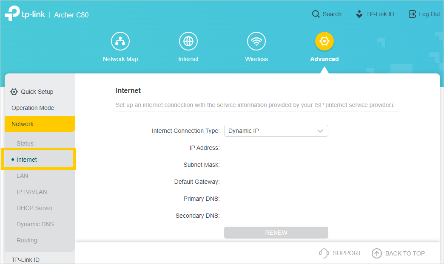
Task: Click the Log Out icon
Action: [x=412, y=14]
